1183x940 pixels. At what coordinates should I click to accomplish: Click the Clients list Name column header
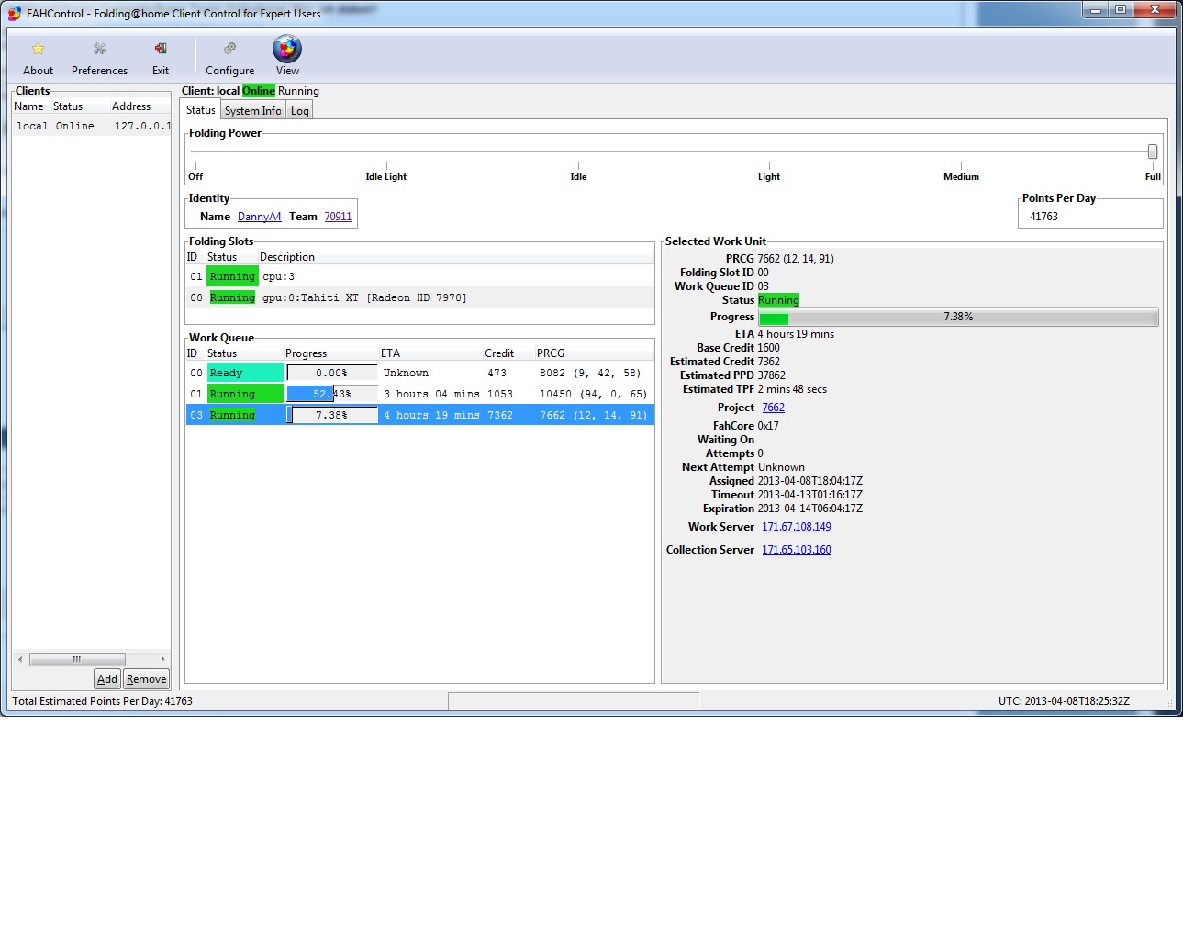pyautogui.click(x=31, y=106)
